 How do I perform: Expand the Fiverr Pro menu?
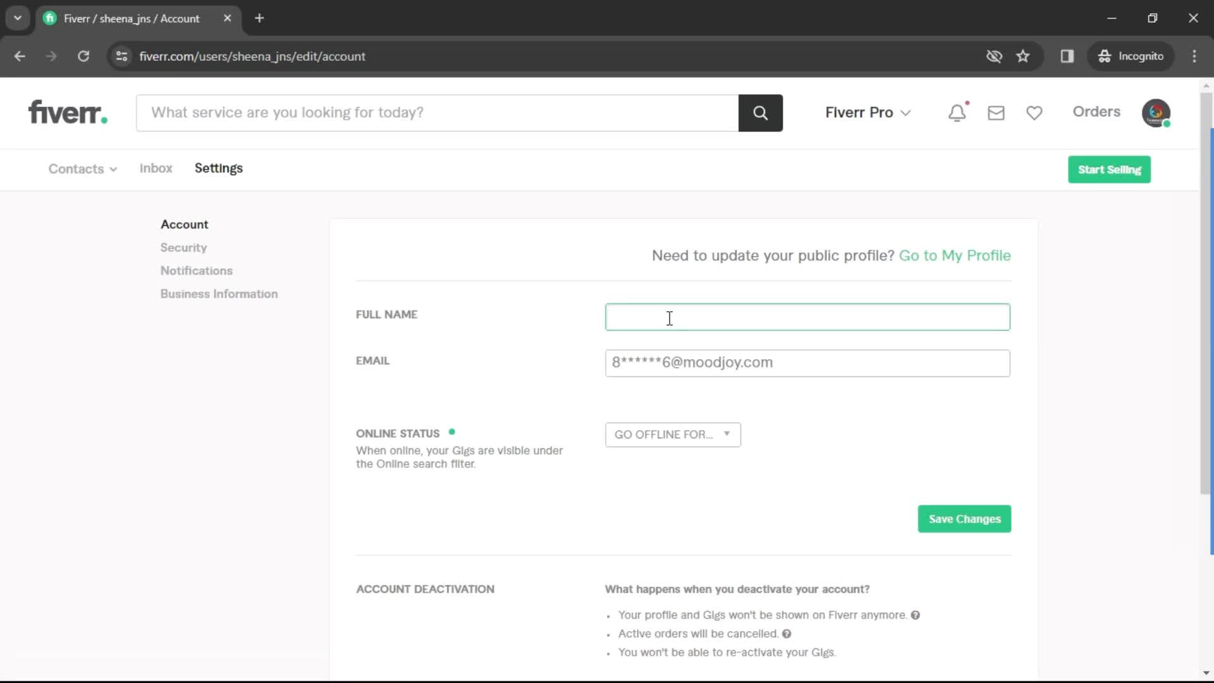(867, 111)
